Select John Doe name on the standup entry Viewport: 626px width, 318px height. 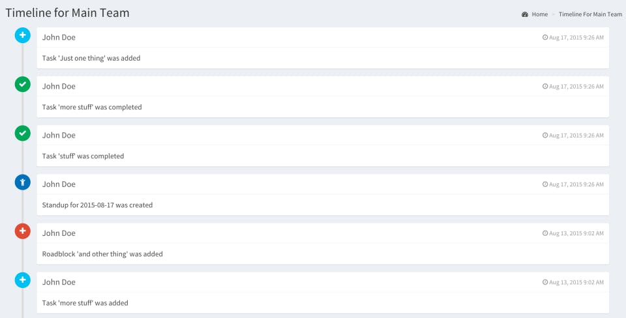point(59,184)
